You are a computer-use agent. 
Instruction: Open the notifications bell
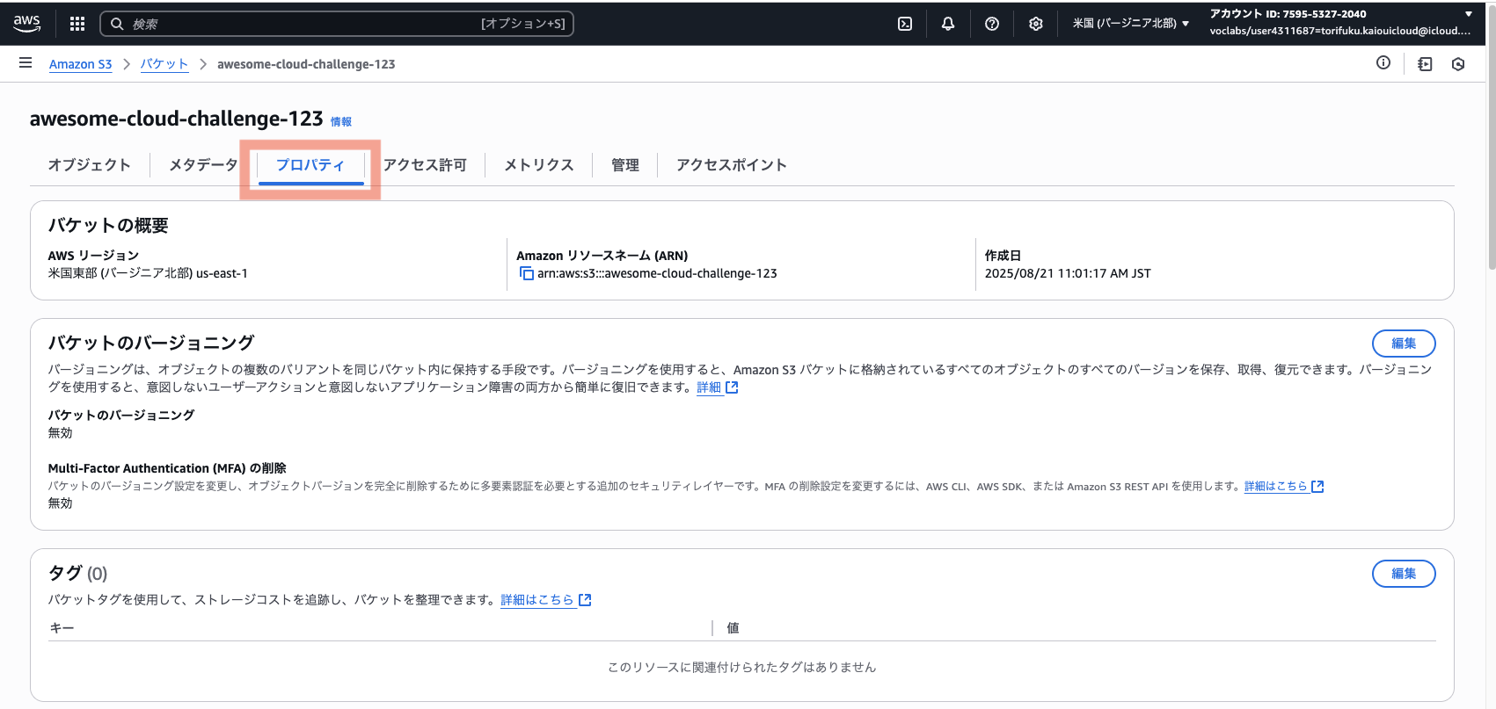948,24
